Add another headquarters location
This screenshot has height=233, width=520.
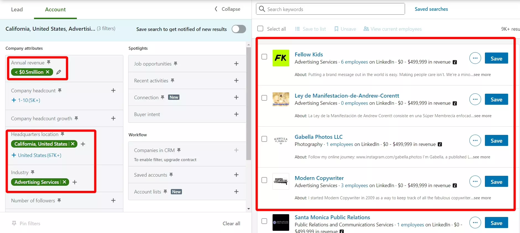coord(83,144)
